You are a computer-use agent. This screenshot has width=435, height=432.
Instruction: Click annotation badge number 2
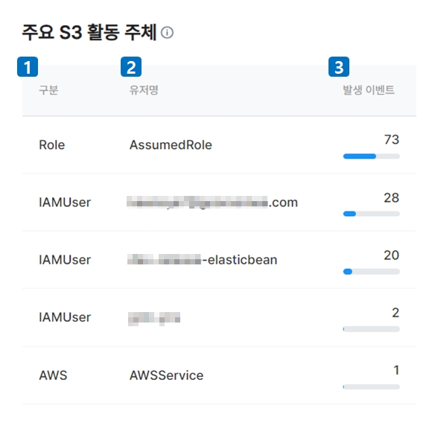[131, 66]
